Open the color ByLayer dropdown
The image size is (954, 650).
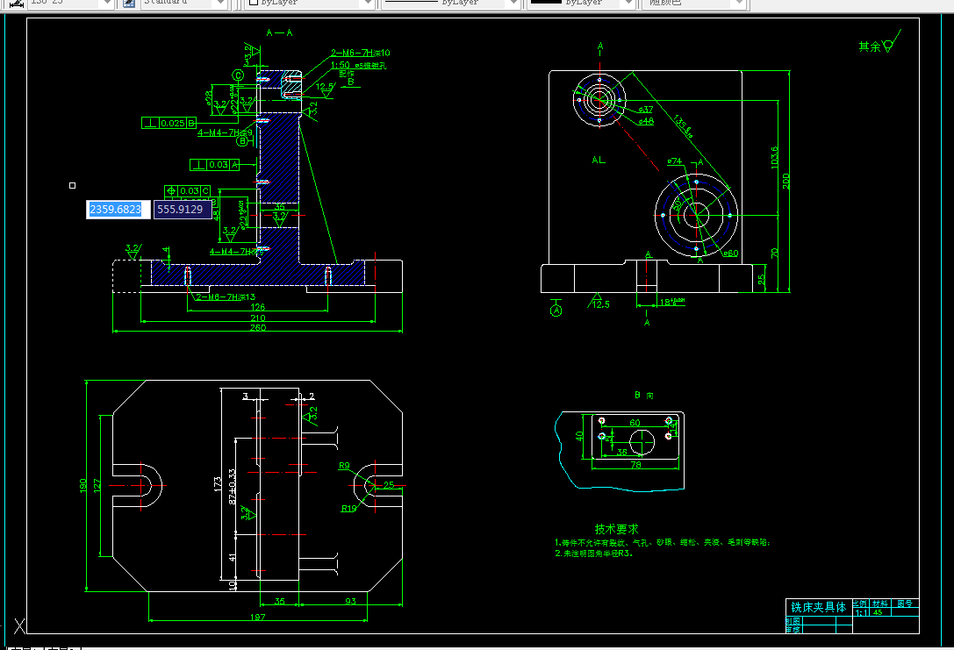[366, 3]
